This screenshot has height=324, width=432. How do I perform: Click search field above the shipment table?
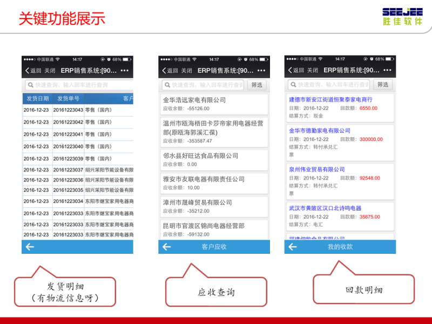tap(78, 85)
